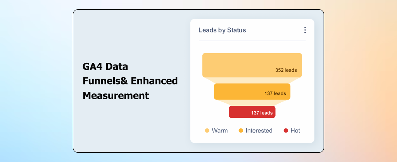The height and width of the screenshot is (162, 397).
Task: Toggle the Interested series legend label
Action: (259, 131)
